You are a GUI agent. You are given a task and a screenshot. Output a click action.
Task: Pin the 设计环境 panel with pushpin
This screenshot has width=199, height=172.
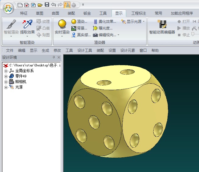pos(54,58)
